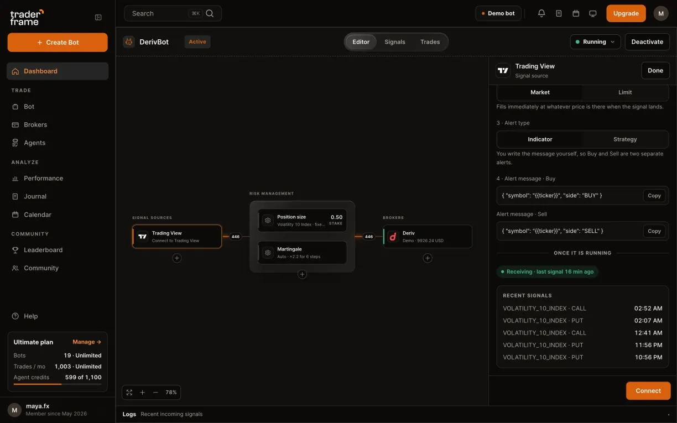Image resolution: width=677 pixels, height=423 pixels.
Task: Go to Brokers in the sidebar
Action: [x=58, y=124]
